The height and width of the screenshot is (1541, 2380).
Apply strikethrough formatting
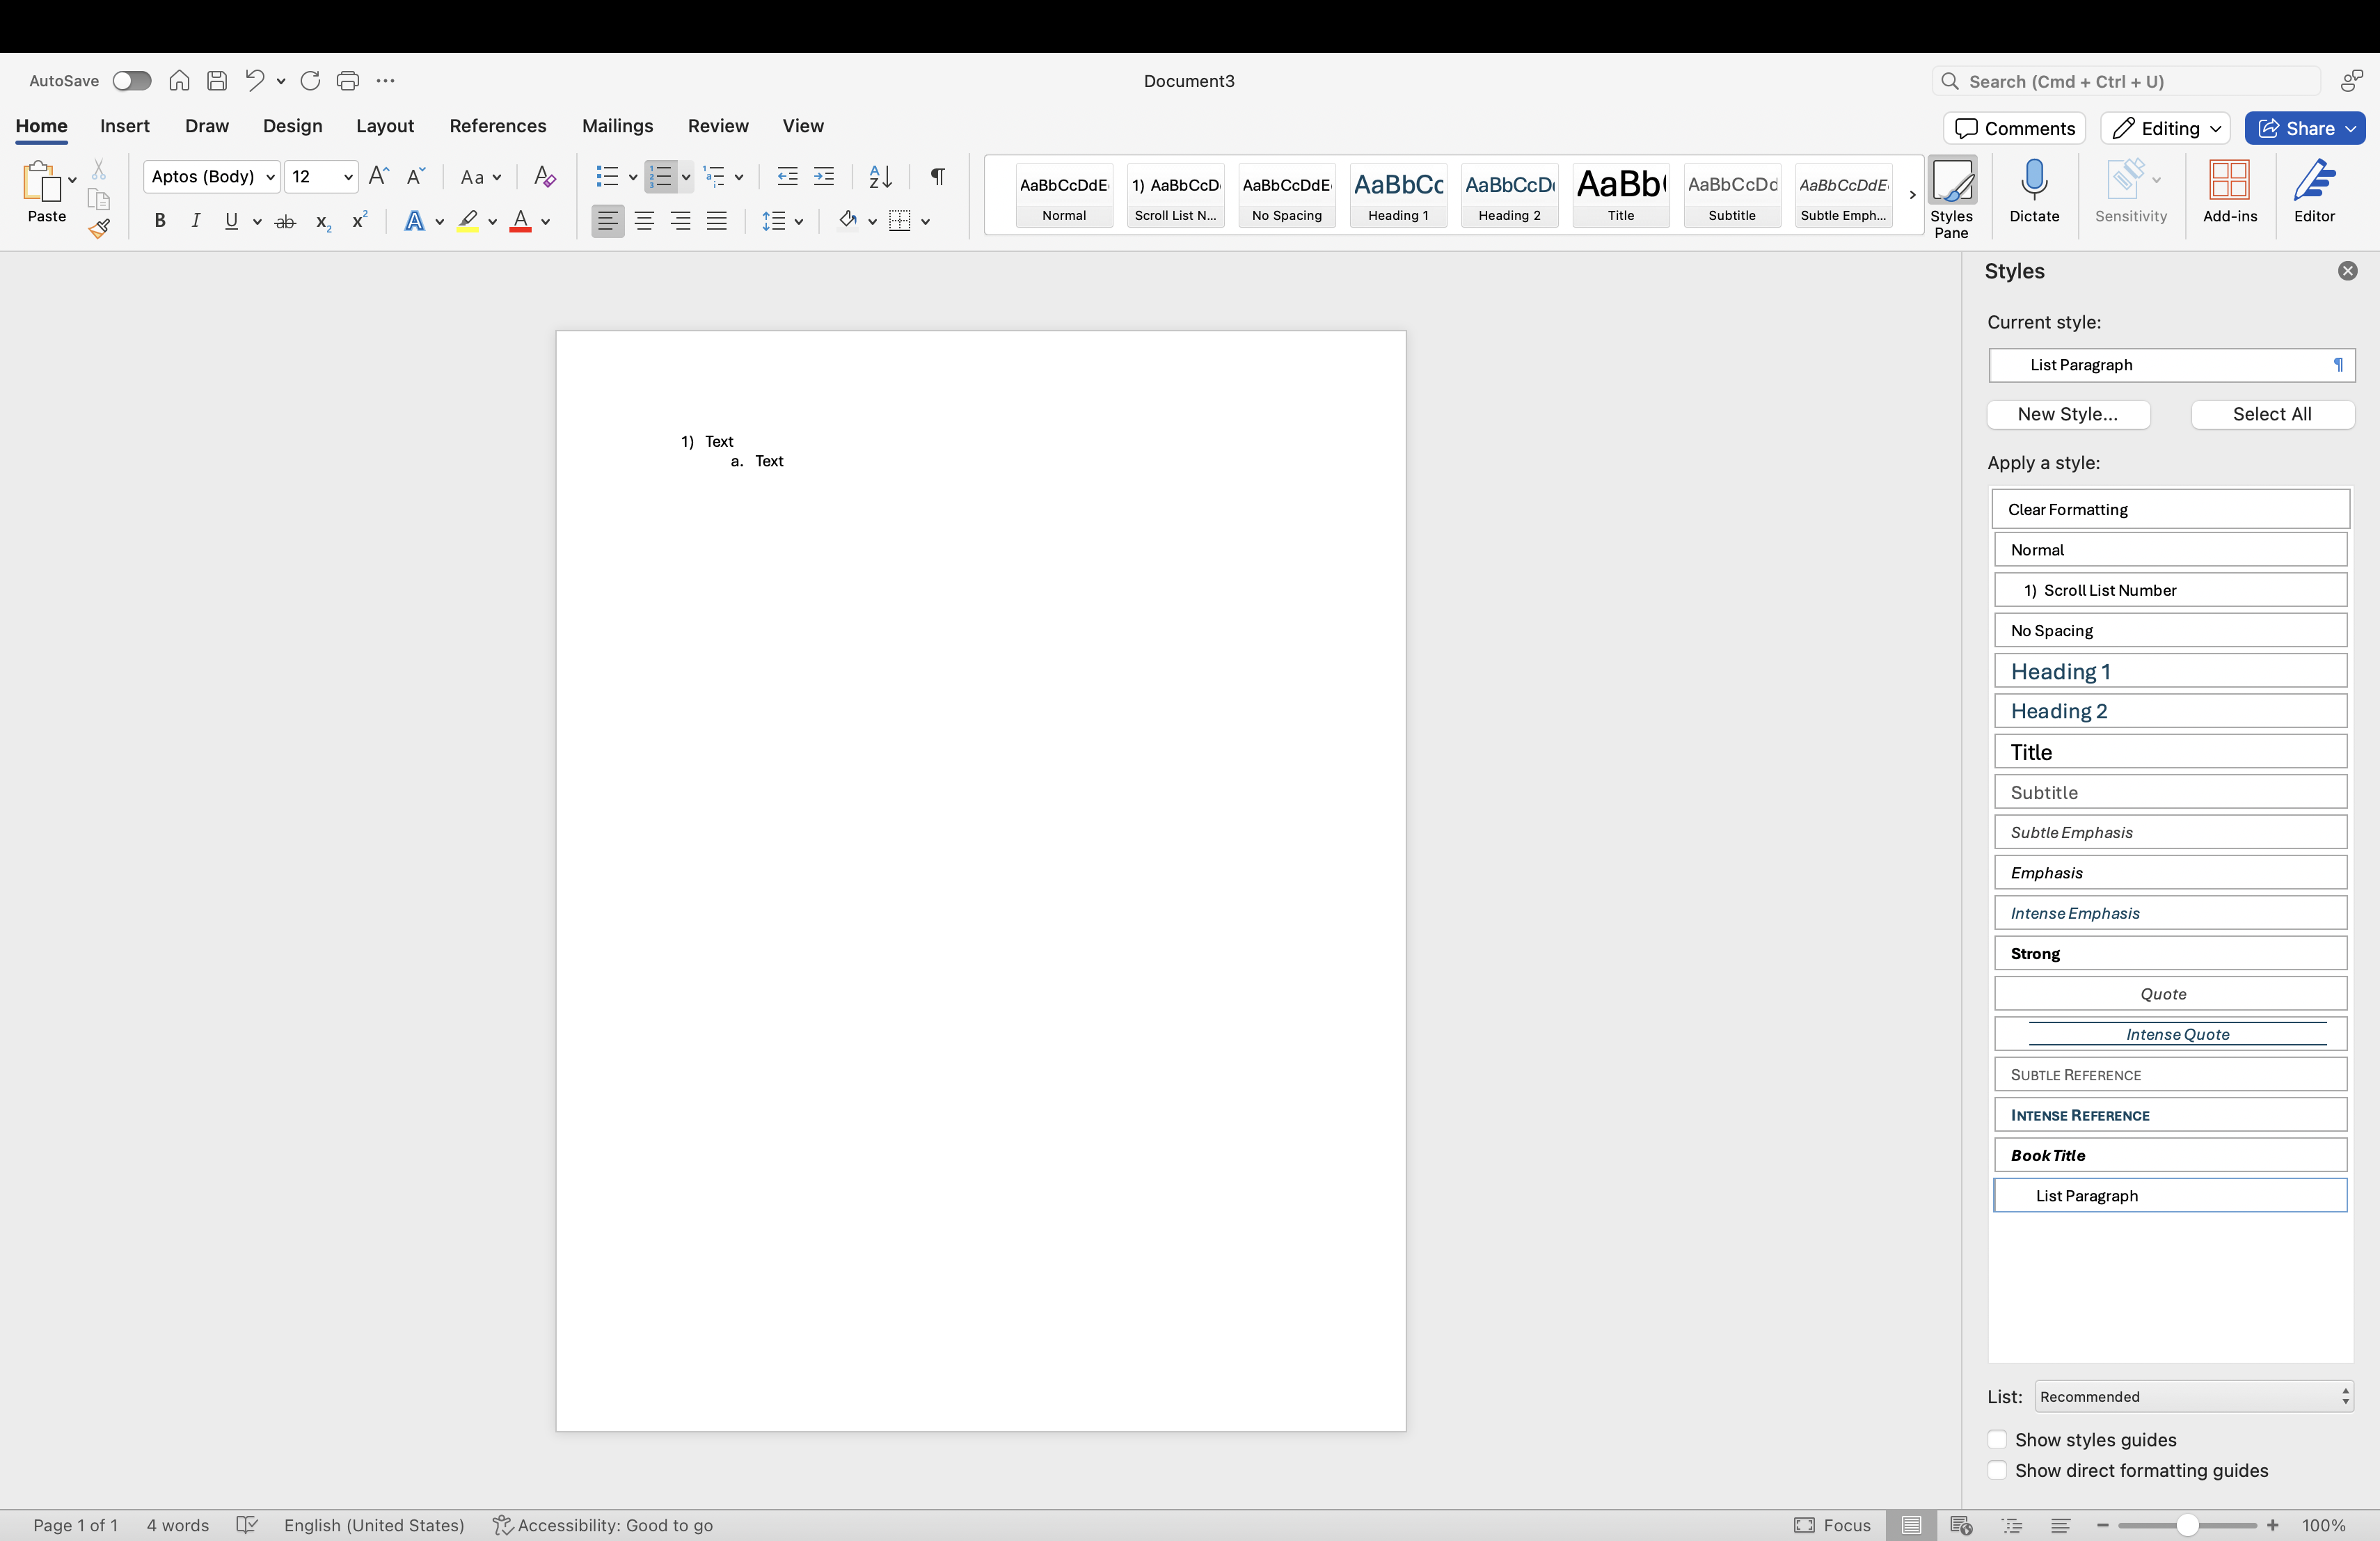pyautogui.click(x=285, y=221)
